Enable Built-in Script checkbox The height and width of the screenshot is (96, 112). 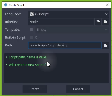pos(31,37)
